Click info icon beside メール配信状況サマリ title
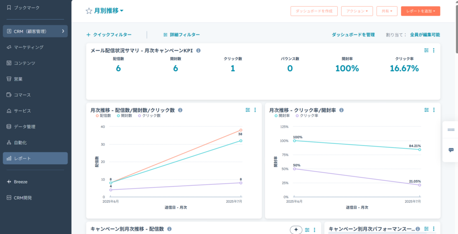Image resolution: width=458 pixels, height=234 pixels. pyautogui.click(x=198, y=50)
